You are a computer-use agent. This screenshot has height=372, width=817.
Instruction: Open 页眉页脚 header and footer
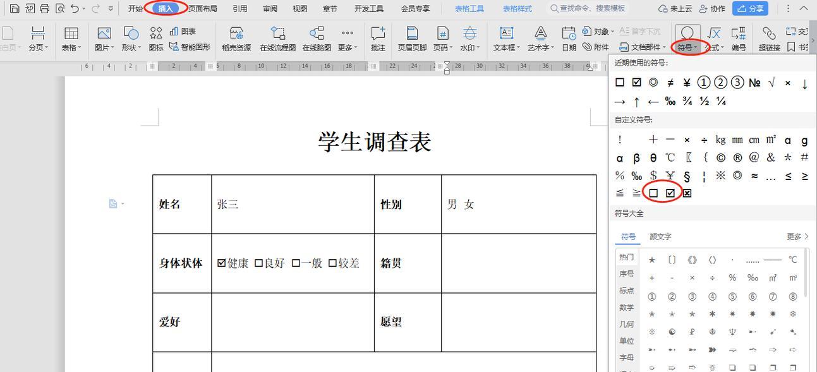click(412, 39)
